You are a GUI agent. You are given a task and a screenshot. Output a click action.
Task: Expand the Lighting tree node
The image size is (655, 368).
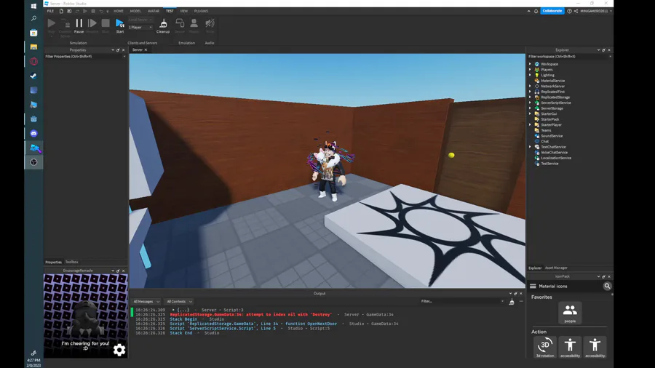pos(530,75)
